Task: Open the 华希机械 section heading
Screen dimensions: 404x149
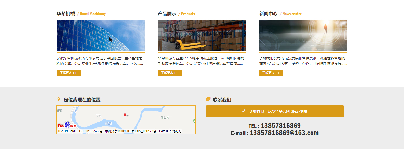Action: pos(66,14)
